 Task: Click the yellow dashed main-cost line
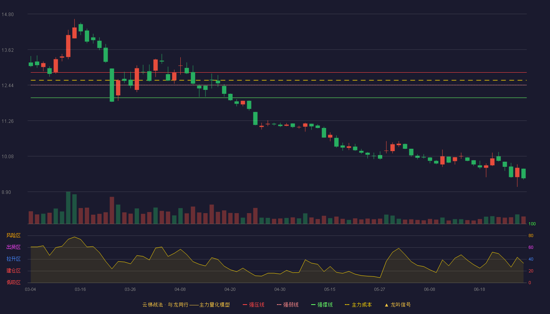coord(279,80)
